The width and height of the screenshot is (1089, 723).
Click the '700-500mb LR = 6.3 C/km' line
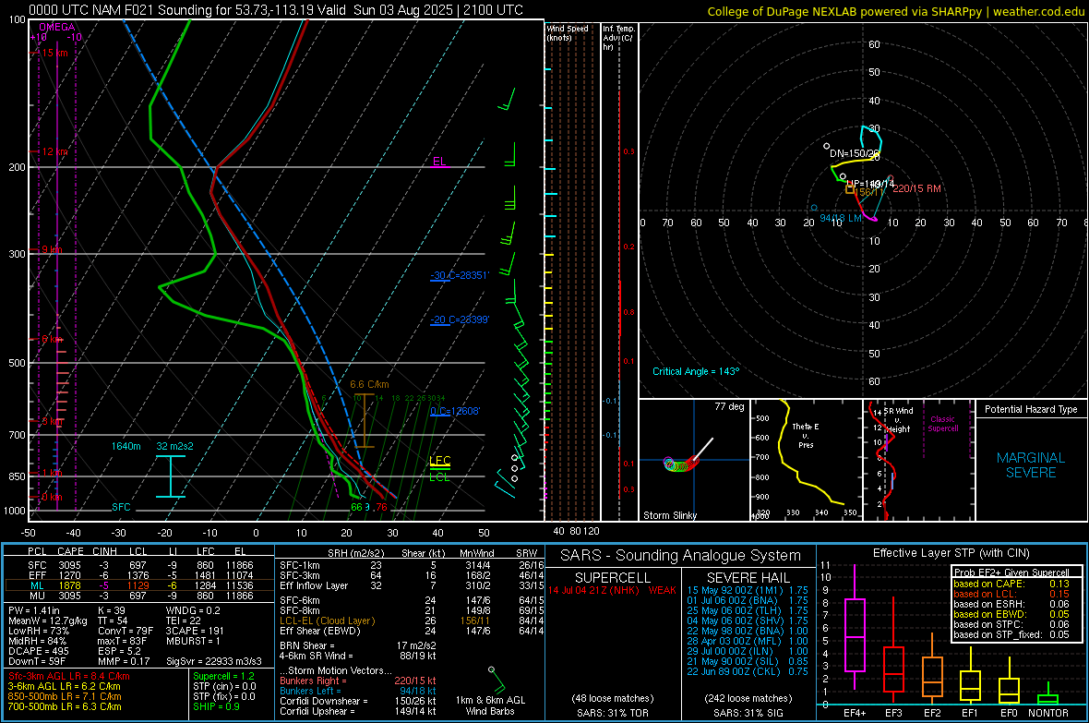coord(65,706)
